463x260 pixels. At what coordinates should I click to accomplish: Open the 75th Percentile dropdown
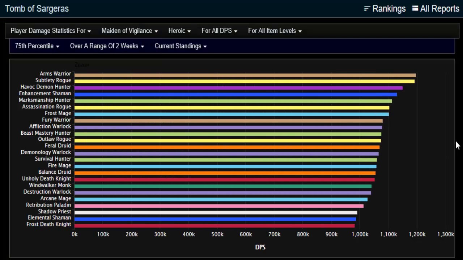(x=37, y=46)
